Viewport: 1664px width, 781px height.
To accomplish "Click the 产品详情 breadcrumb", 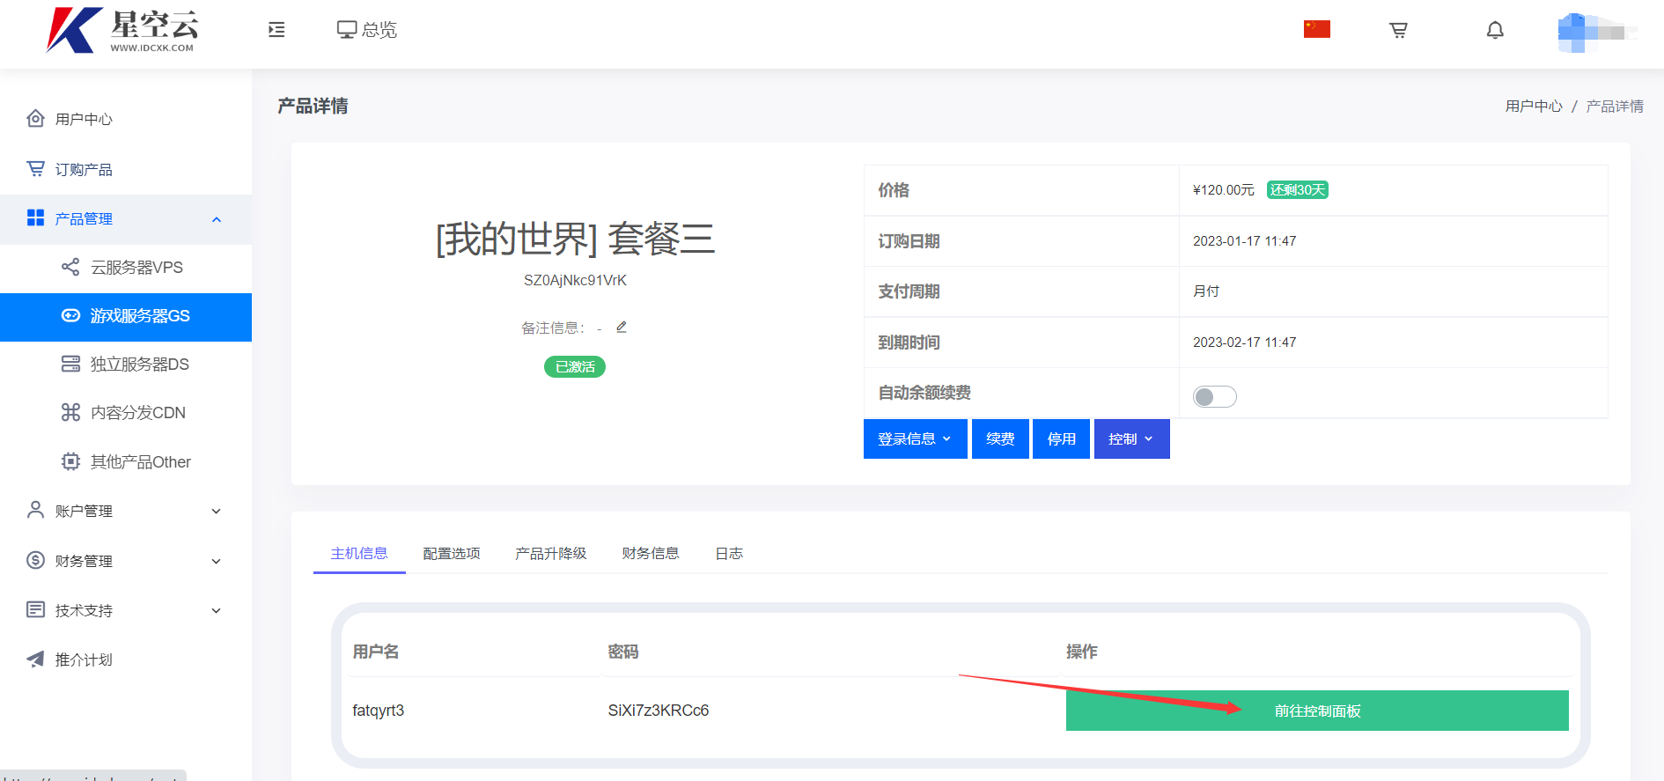I will click(1615, 106).
